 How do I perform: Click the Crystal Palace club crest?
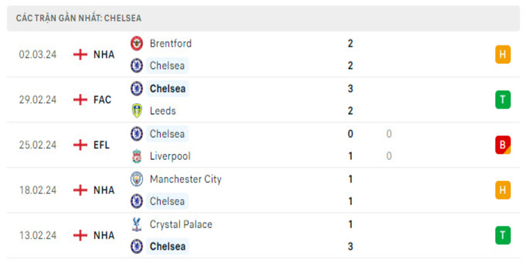pos(137,224)
